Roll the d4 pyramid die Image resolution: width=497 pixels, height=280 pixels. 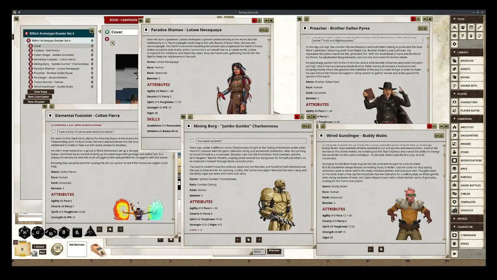[90, 231]
